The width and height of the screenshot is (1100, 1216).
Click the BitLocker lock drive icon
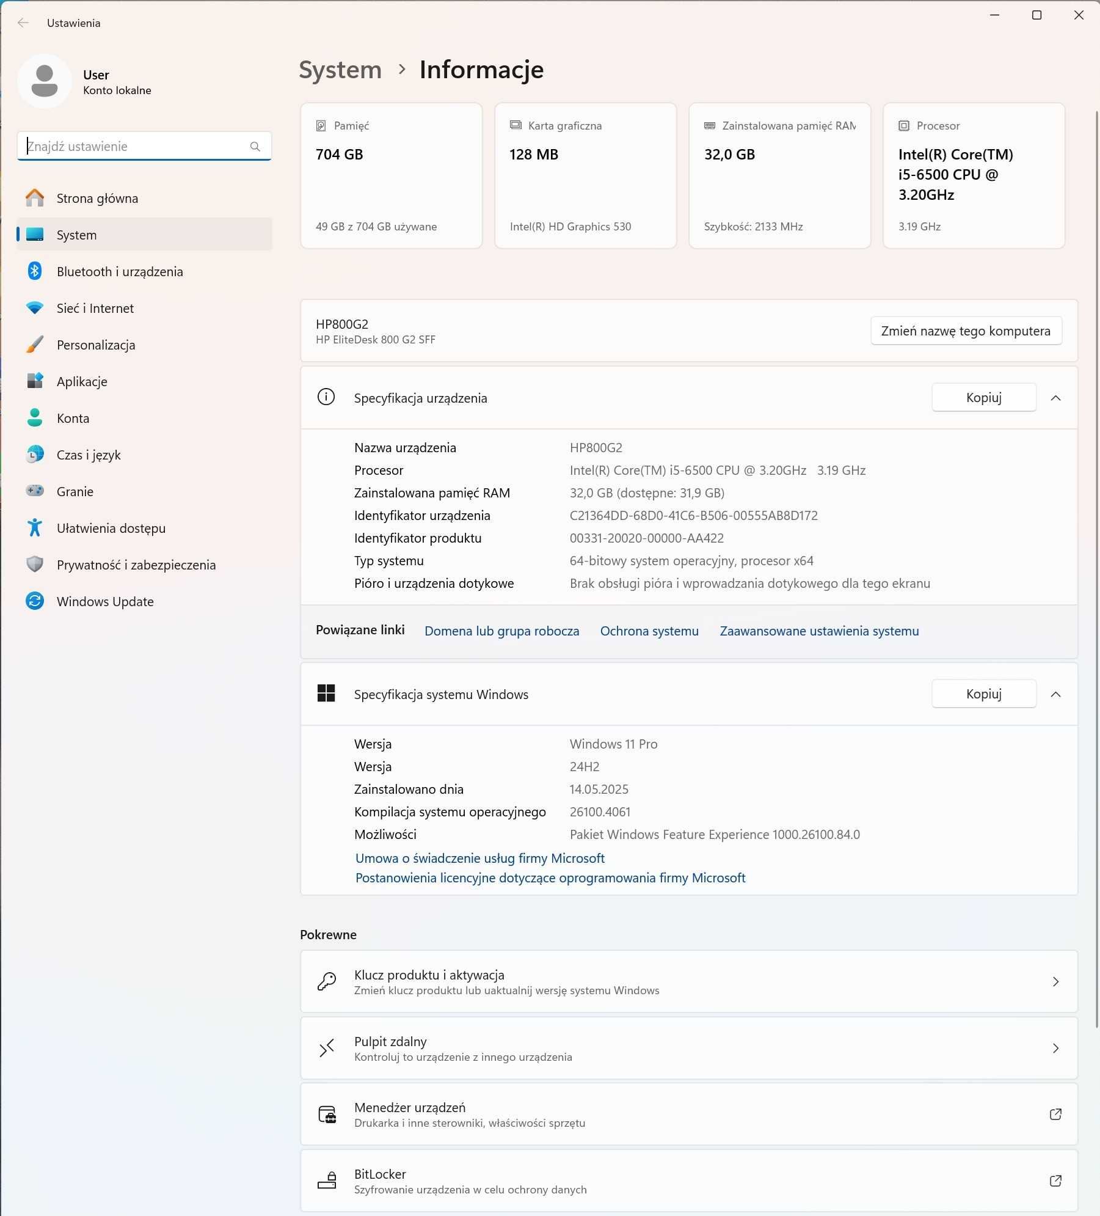(x=327, y=1181)
